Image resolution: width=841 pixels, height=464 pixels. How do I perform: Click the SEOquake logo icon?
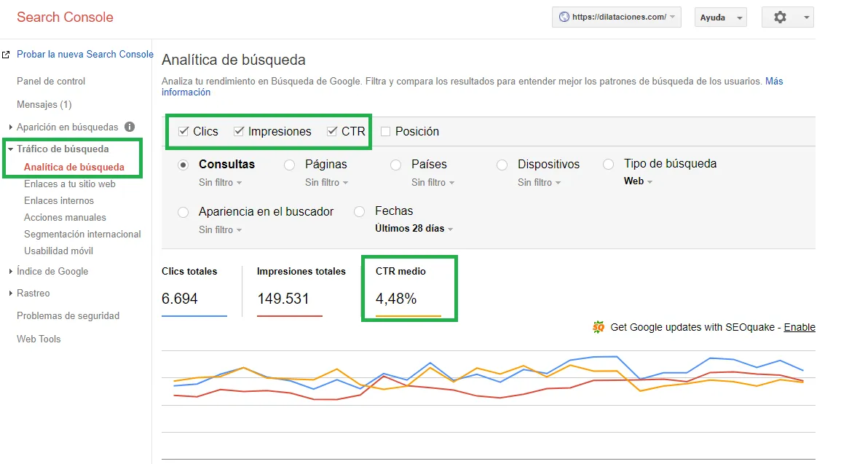coord(598,327)
